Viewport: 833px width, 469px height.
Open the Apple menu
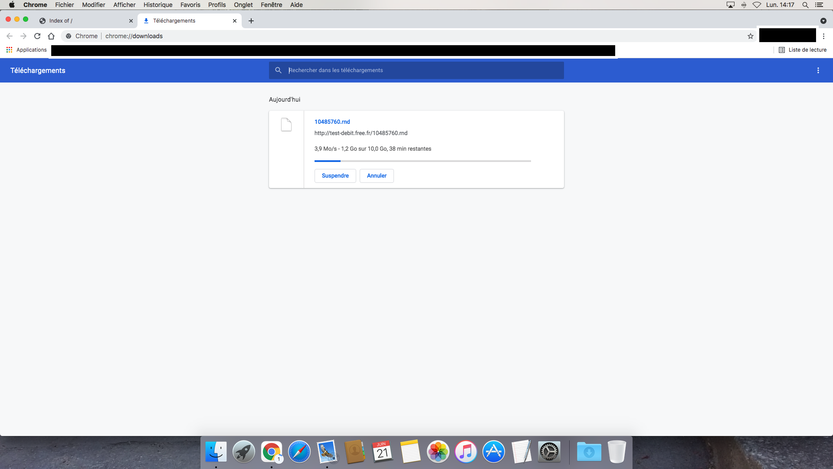(12, 5)
